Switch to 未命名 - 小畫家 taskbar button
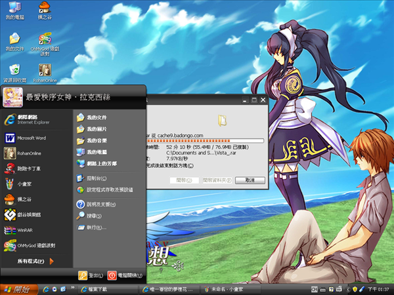 coord(231,290)
